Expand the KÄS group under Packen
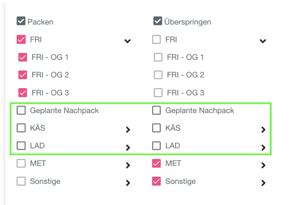 point(128,130)
